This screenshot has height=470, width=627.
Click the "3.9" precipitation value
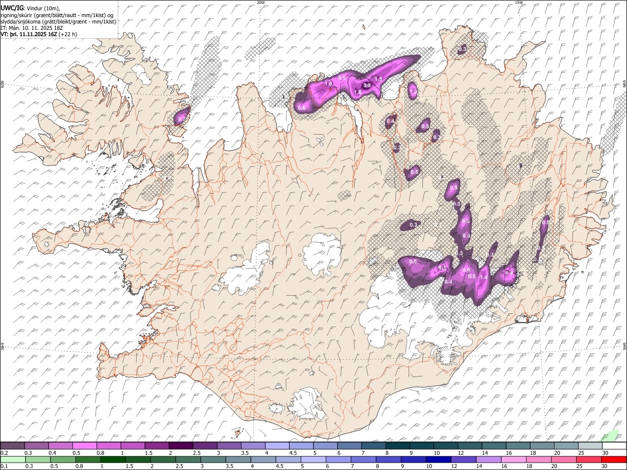coord(366,85)
